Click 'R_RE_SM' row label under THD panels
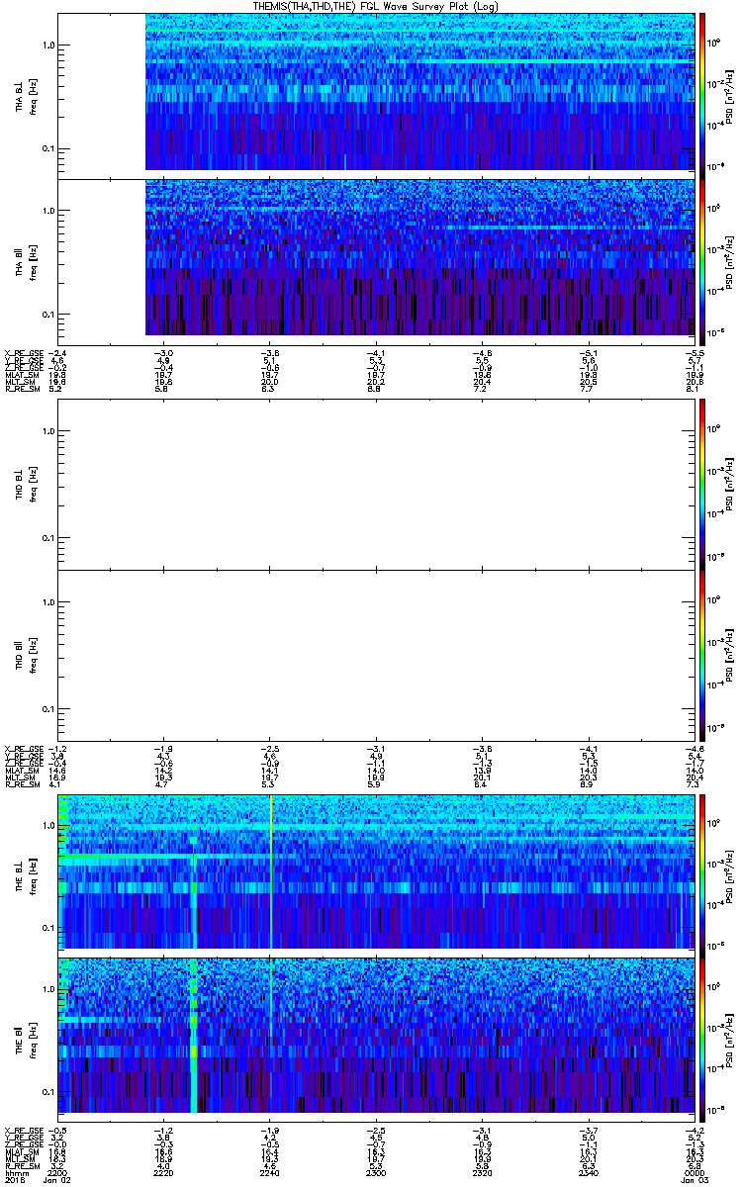Screen dimensions: 742x1187 tap(22, 785)
